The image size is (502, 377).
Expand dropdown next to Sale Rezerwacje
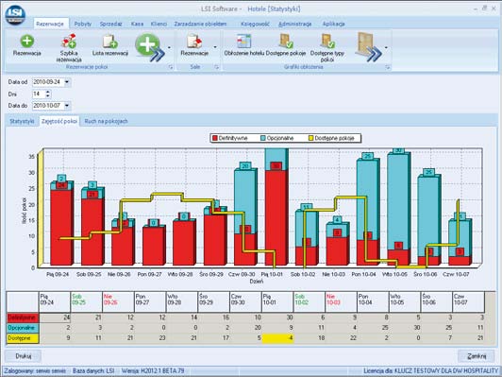point(215,47)
